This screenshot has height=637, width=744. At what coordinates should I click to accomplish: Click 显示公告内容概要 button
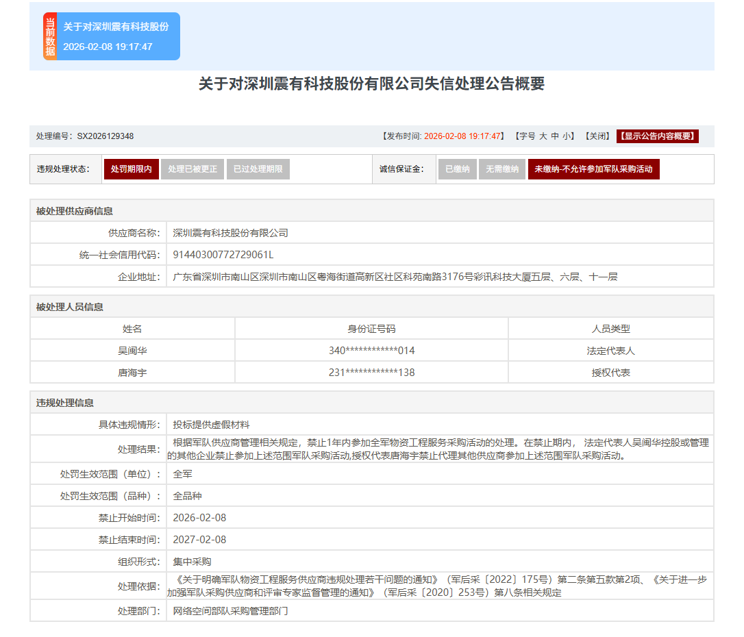pos(657,136)
